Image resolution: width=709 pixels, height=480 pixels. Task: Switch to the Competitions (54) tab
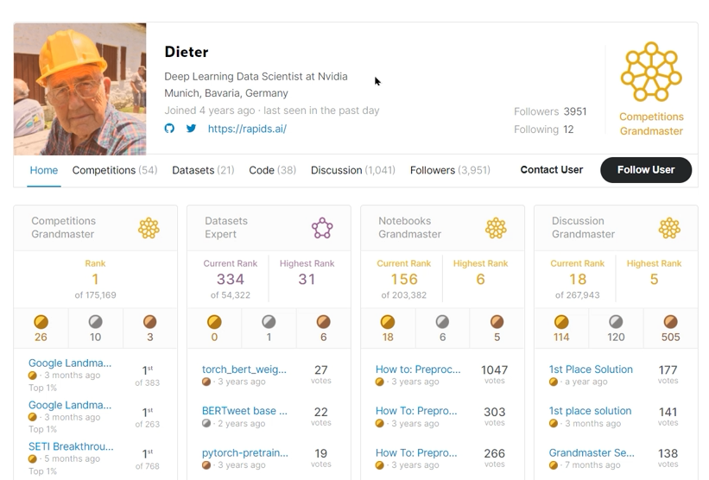(114, 170)
